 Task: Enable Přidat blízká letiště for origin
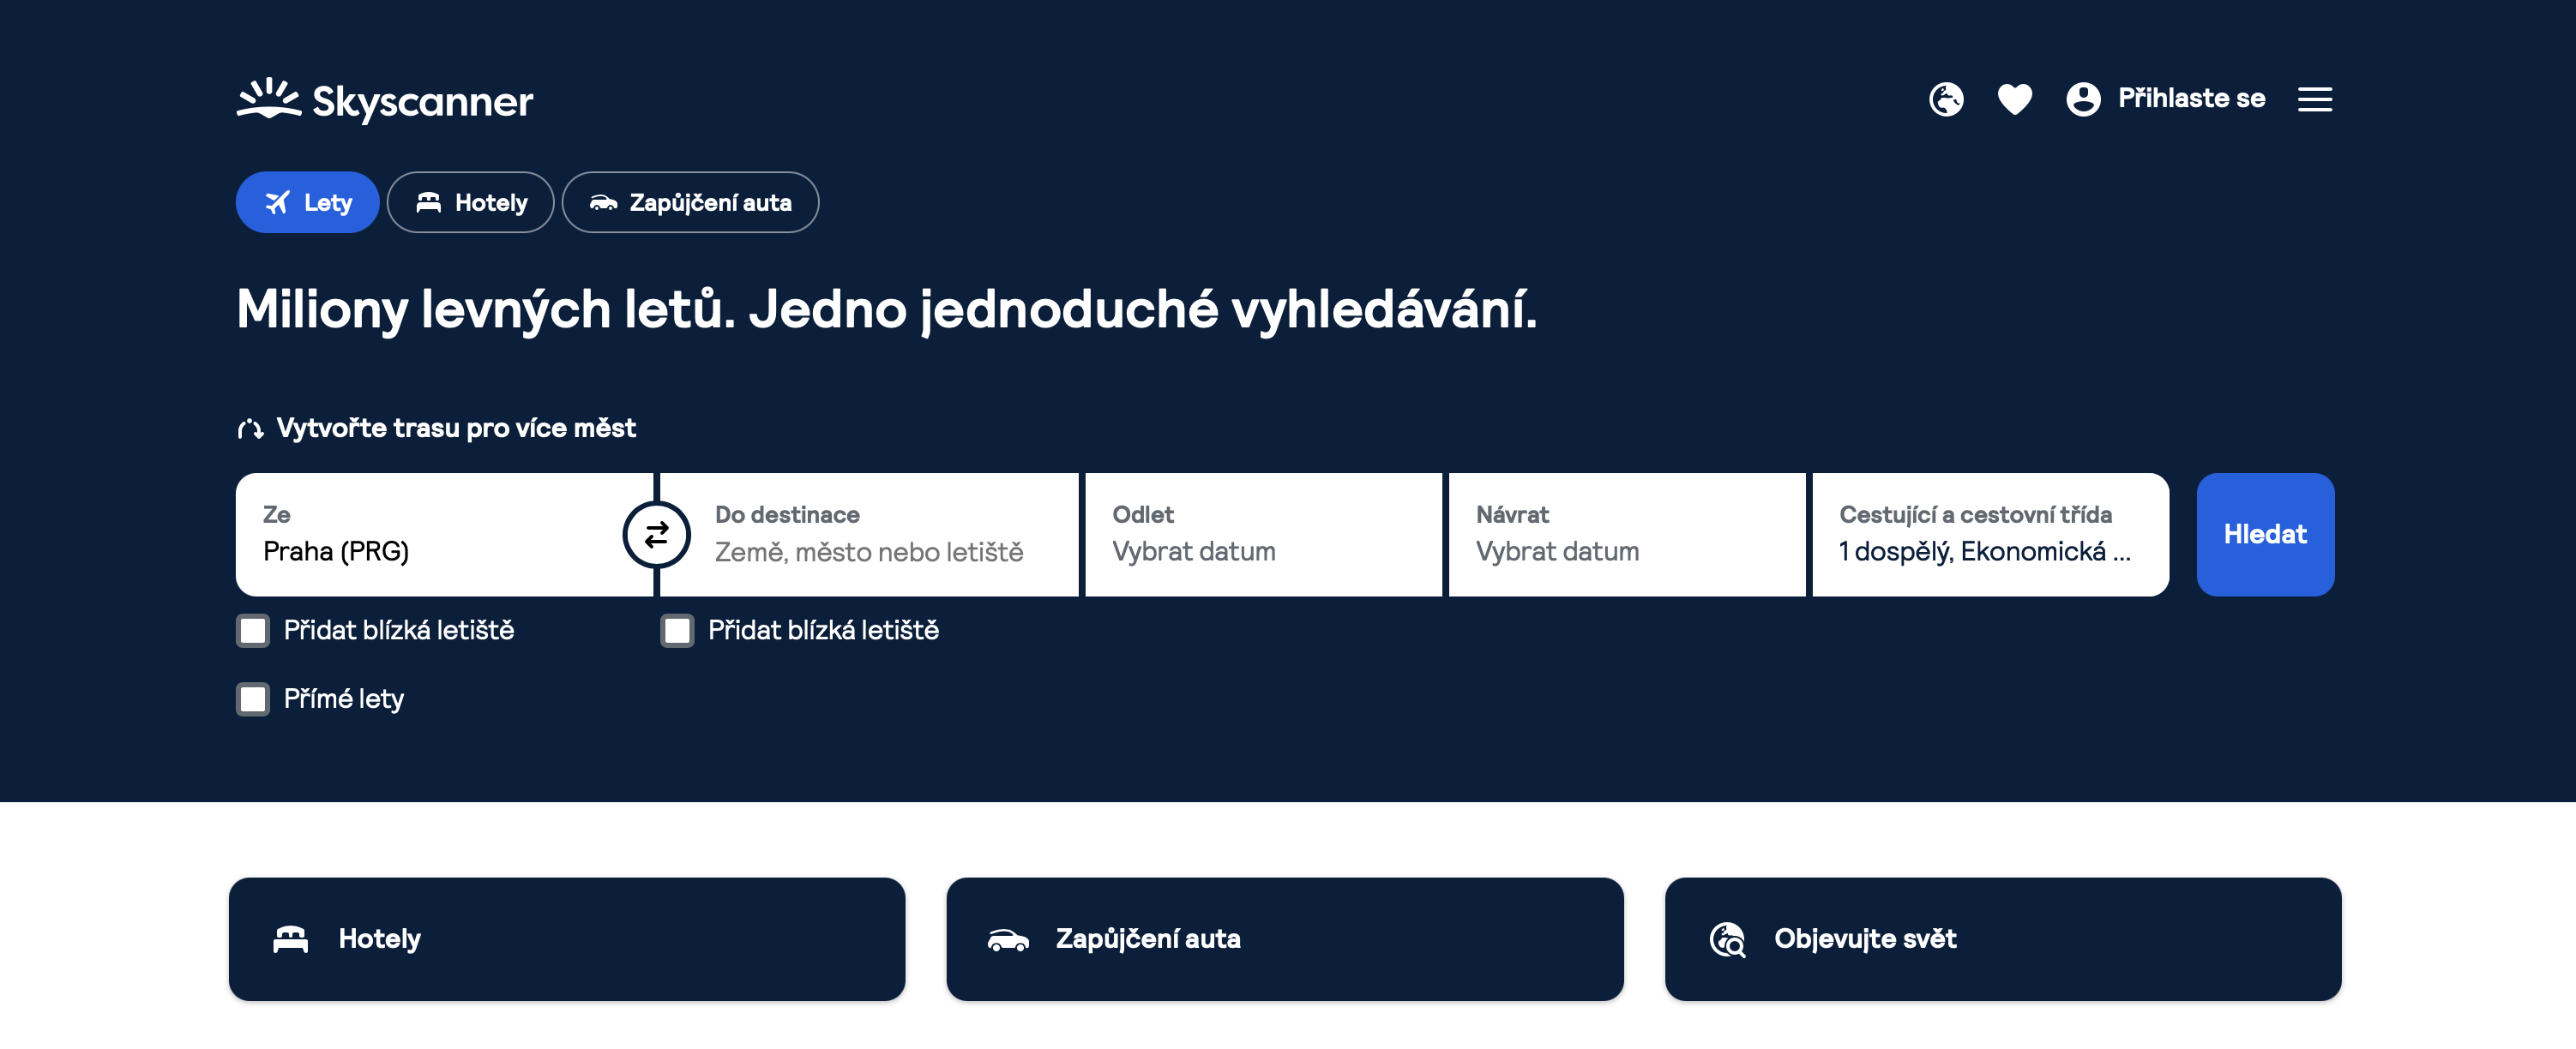pos(253,631)
